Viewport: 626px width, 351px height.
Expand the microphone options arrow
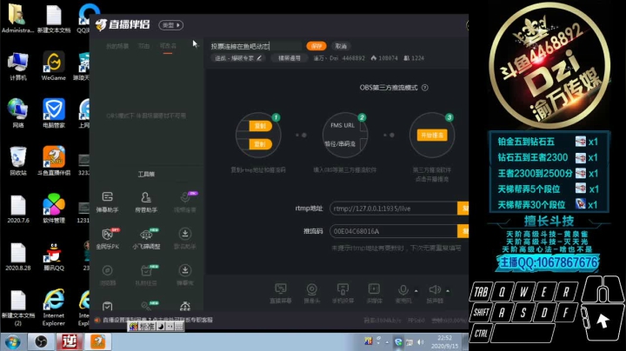(x=416, y=291)
